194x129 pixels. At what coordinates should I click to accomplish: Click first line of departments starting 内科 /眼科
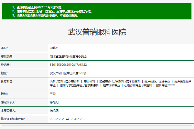coord(121,82)
